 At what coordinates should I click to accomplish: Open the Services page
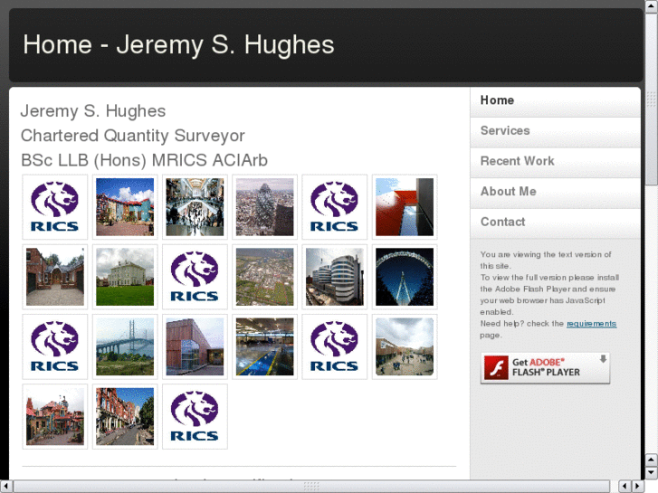[555, 131]
